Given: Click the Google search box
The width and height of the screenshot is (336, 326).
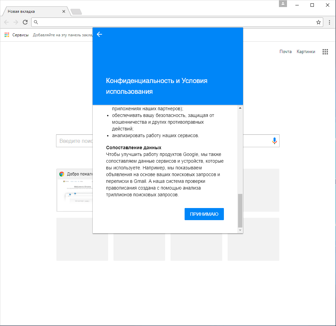Looking at the screenshot, I should [75, 141].
